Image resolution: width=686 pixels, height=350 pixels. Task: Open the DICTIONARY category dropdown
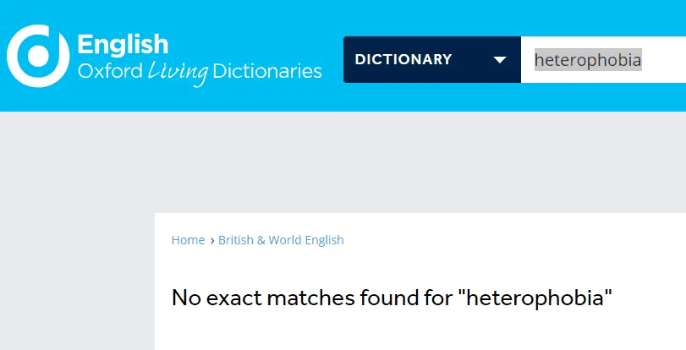tap(431, 60)
